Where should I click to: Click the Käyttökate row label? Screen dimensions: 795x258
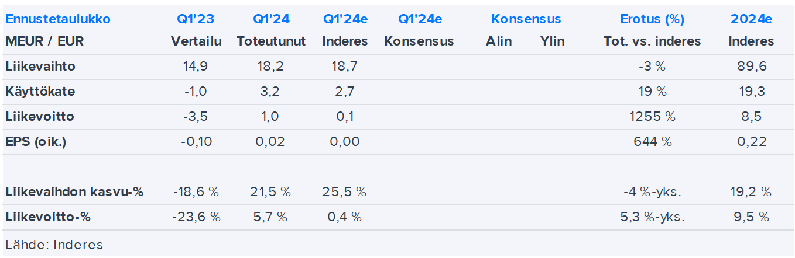40,92
